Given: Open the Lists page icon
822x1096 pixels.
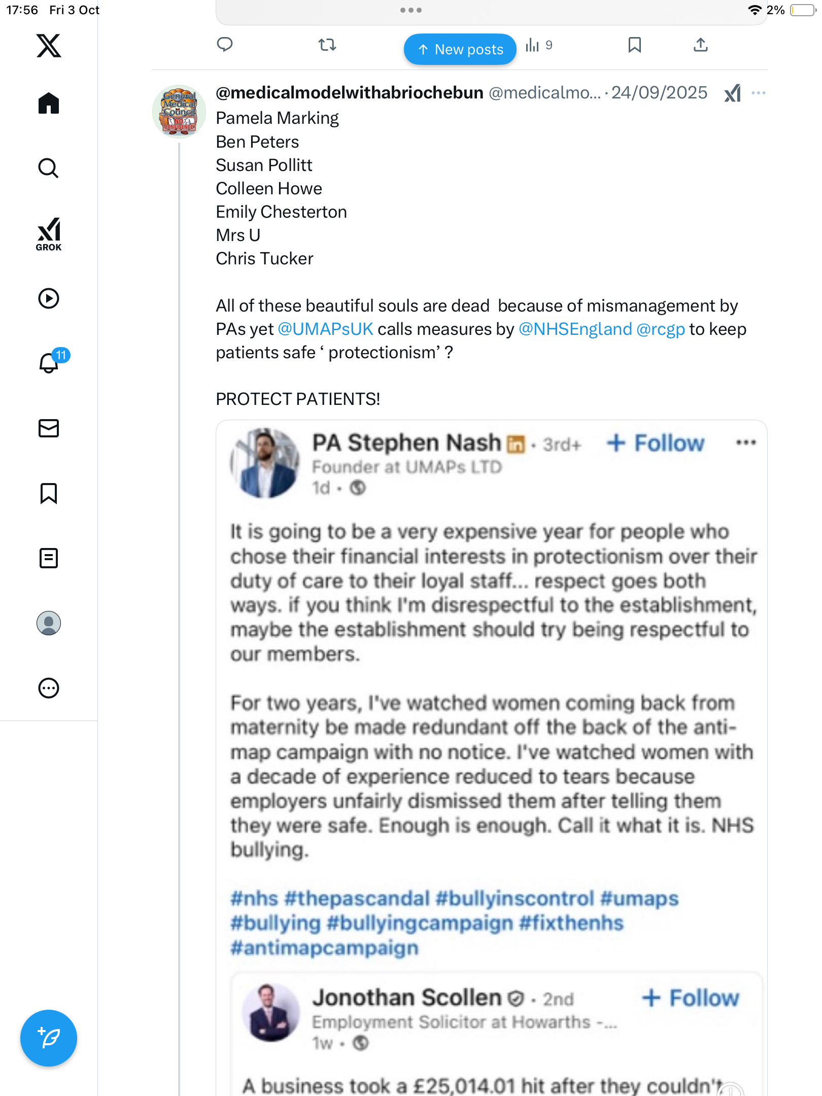Looking at the screenshot, I should [49, 558].
